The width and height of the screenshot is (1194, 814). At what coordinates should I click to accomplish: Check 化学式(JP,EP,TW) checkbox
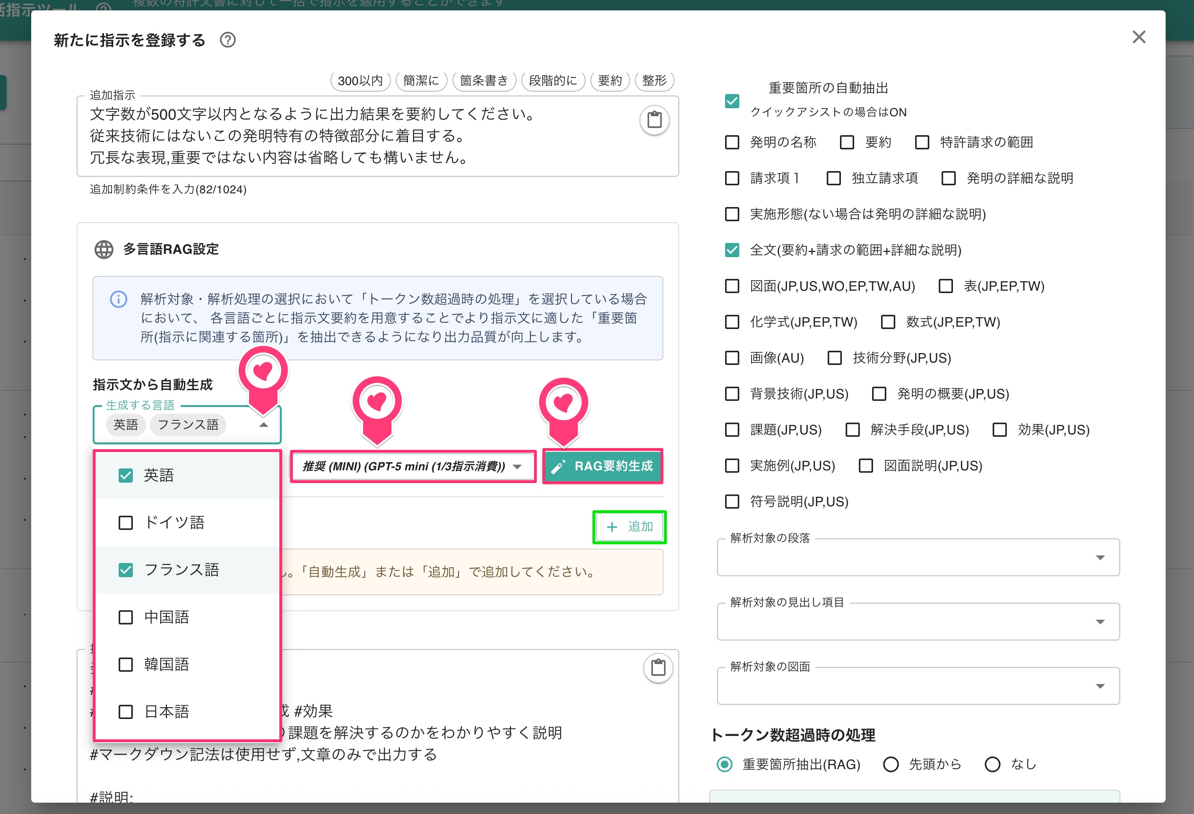click(x=732, y=322)
